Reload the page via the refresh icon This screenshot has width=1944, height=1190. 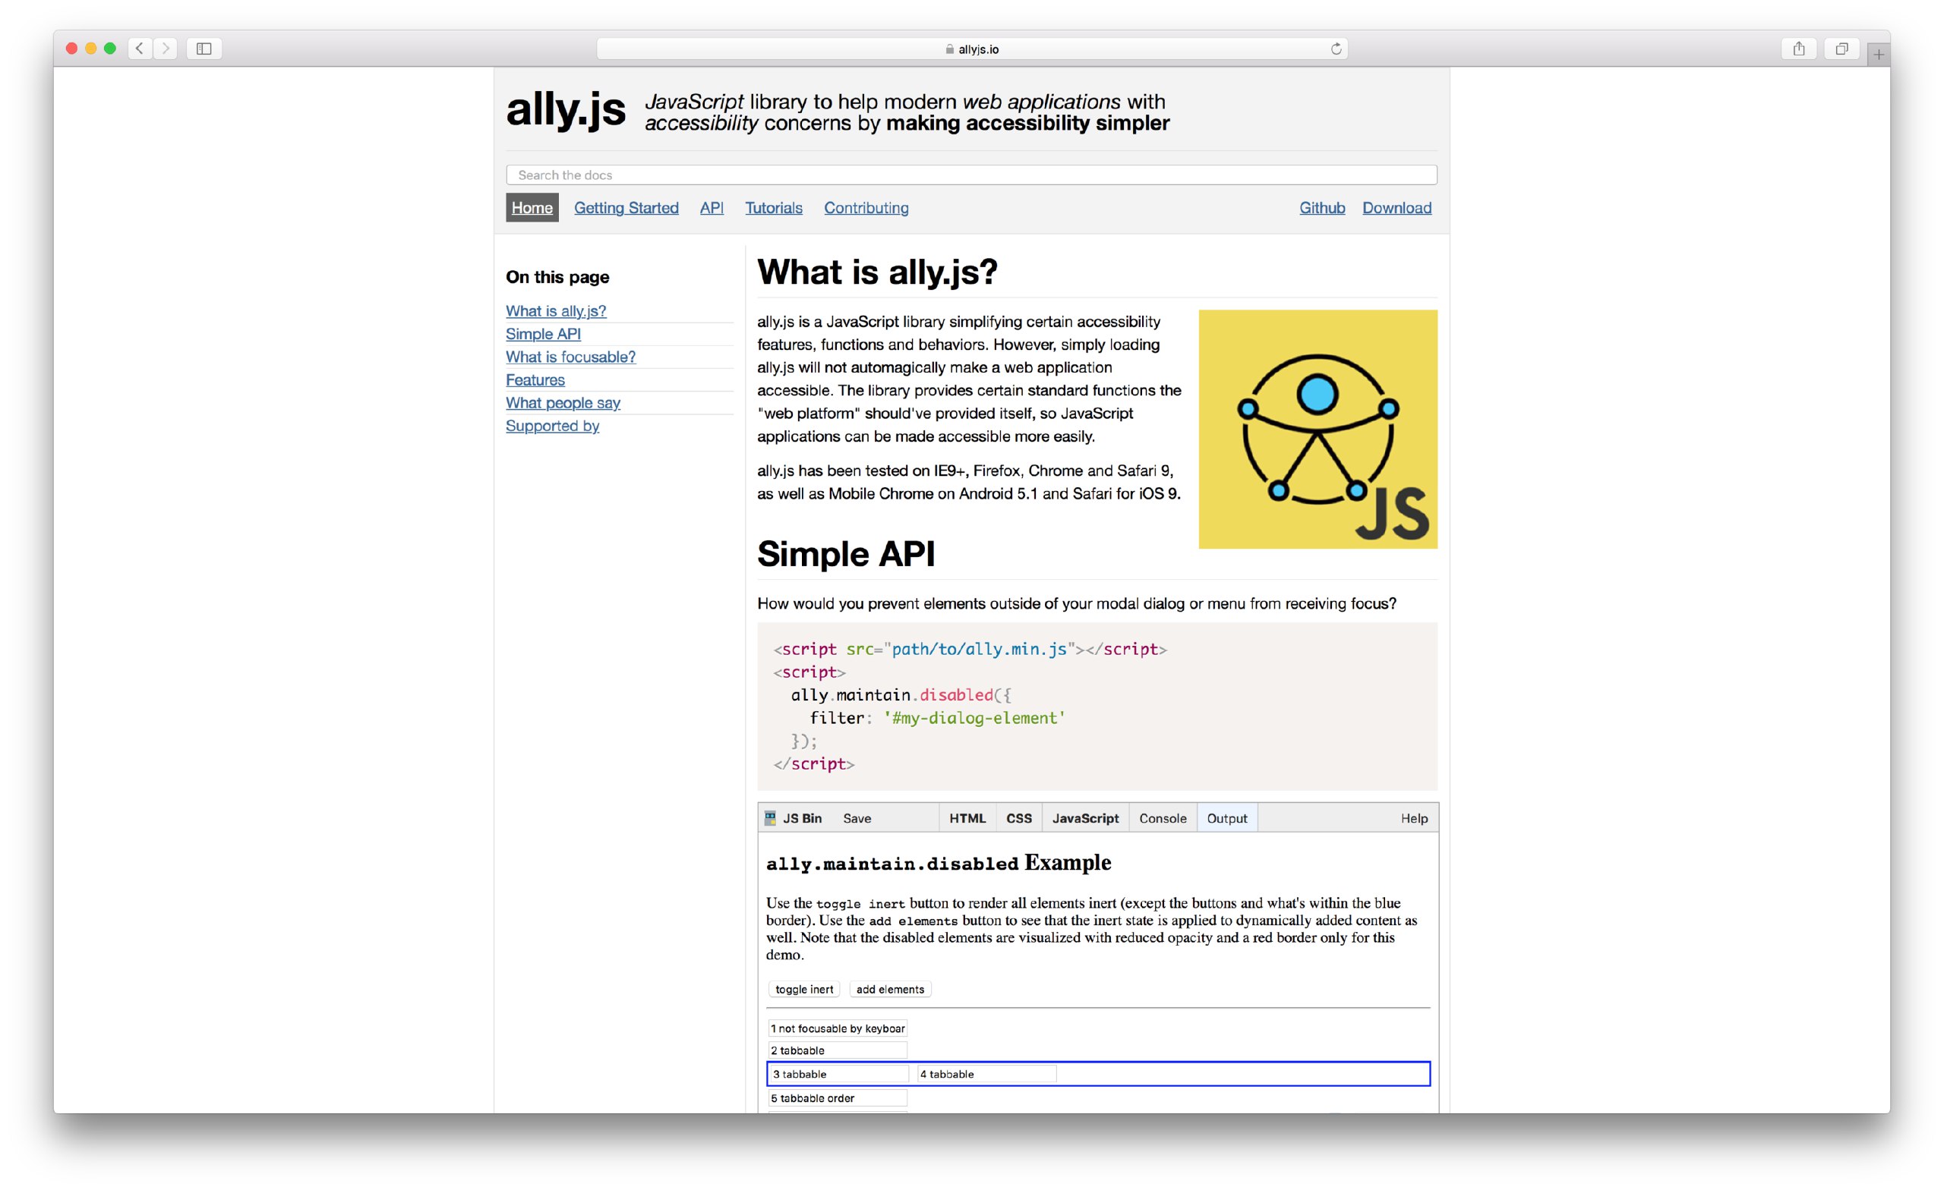tap(1336, 49)
